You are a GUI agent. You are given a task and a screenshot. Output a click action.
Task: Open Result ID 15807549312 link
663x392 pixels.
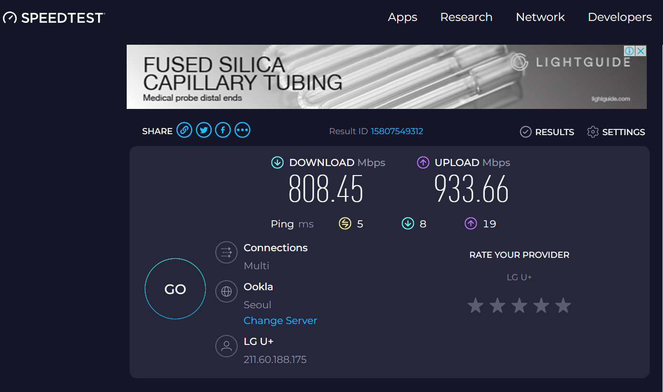397,131
